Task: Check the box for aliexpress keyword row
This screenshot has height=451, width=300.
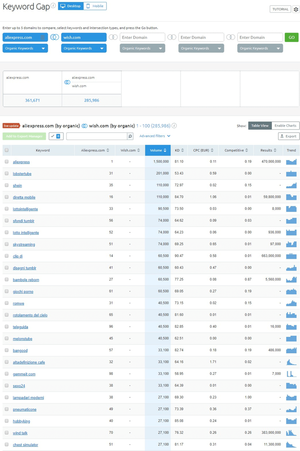Action: tap(7, 162)
